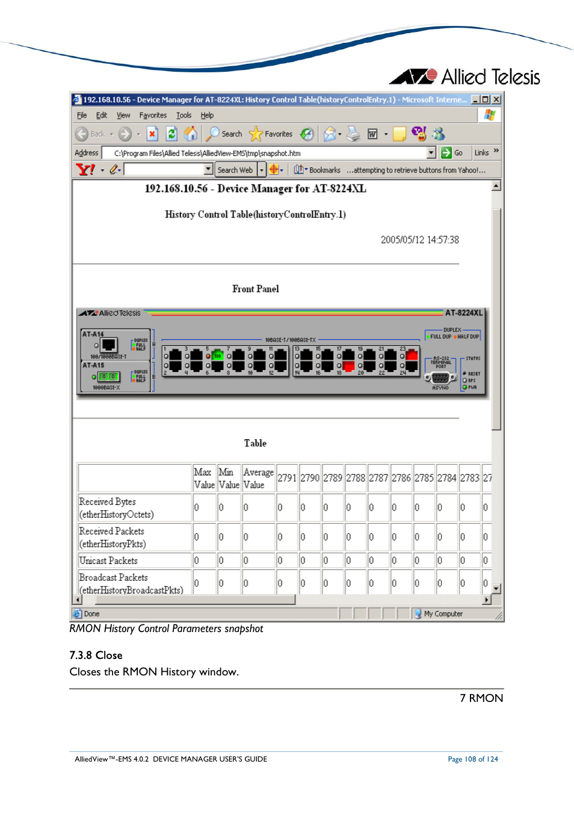This screenshot has height=814, width=574.
Task: Stop loading with the red X icon
Action: coord(152,134)
